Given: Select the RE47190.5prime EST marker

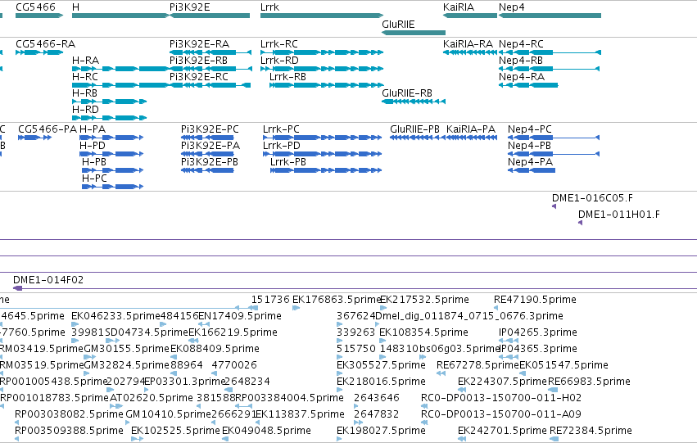Looking at the screenshot, I should coord(496,308).
